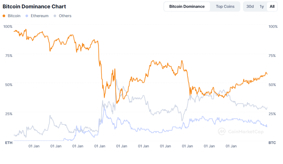Click the last 01 Jan label on the x-axis

(231, 146)
